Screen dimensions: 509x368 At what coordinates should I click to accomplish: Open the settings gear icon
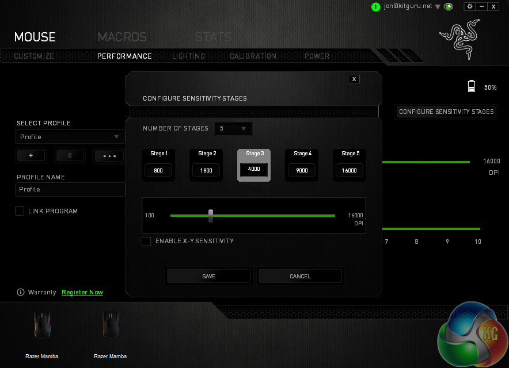tap(469, 6)
